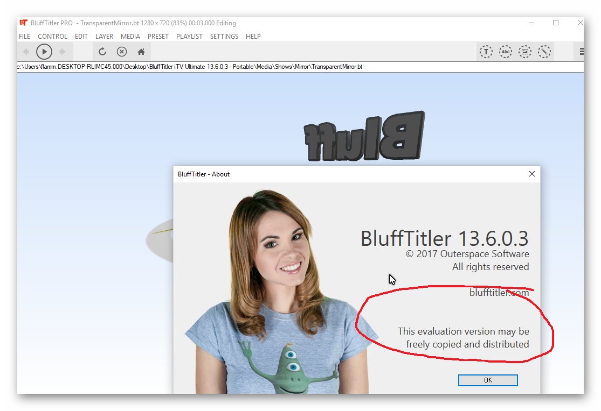This screenshot has height=411, width=601.
Task: Open the PRESET menu
Action: pyautogui.click(x=158, y=37)
